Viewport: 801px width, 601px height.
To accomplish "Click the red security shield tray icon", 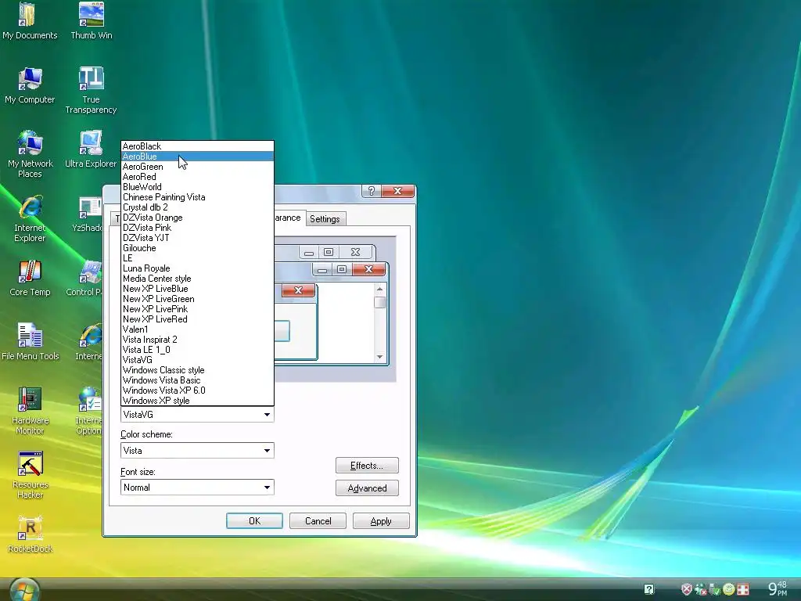I will (687, 589).
